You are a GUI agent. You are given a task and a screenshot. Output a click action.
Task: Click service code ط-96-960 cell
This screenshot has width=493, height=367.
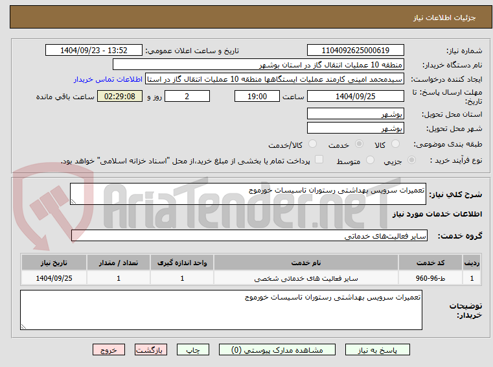click(430, 278)
